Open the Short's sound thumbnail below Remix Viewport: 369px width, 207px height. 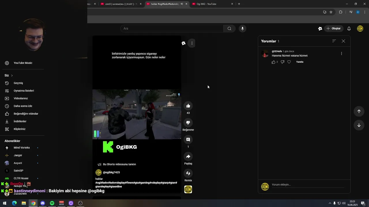(x=188, y=189)
